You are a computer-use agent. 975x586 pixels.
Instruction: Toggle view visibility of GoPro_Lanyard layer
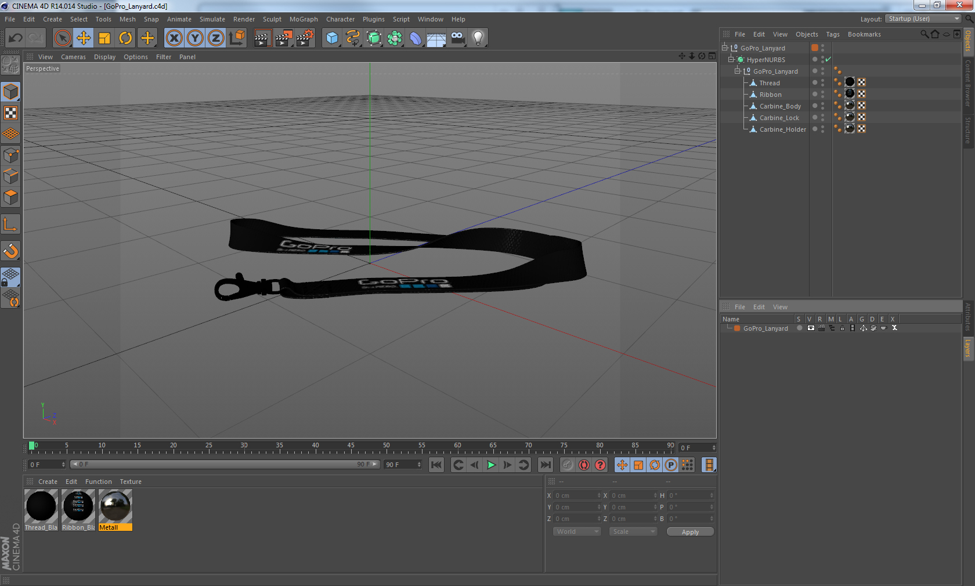point(811,328)
